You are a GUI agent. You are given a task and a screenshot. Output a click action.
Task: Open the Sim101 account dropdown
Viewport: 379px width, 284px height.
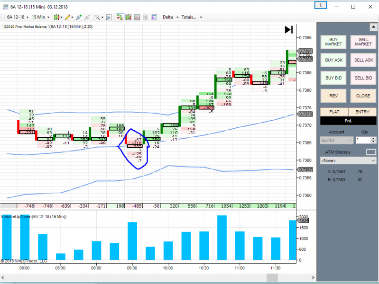pos(336,140)
